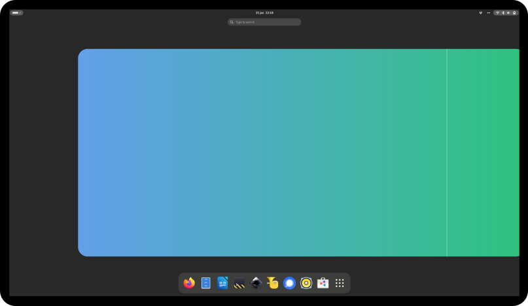Open Signal messenger from the dock

(289, 283)
